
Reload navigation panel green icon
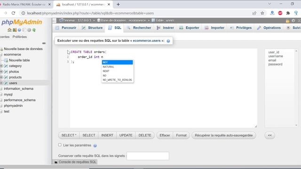[x=34, y=30]
